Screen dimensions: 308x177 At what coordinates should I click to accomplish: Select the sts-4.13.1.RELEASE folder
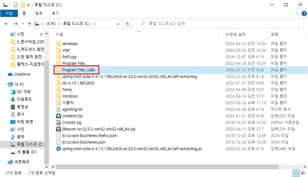point(78,83)
